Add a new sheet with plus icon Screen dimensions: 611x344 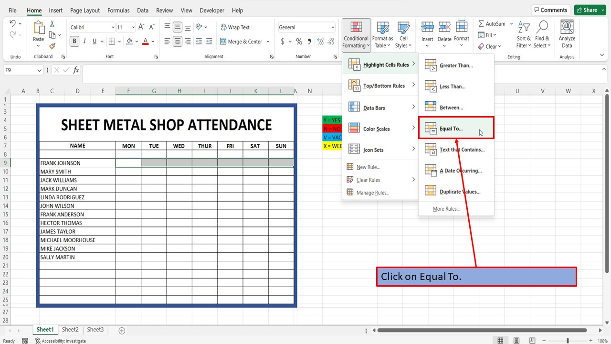[x=122, y=331]
